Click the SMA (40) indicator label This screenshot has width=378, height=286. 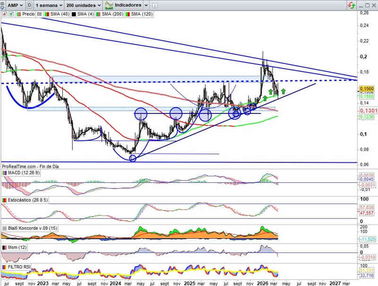coord(57,14)
